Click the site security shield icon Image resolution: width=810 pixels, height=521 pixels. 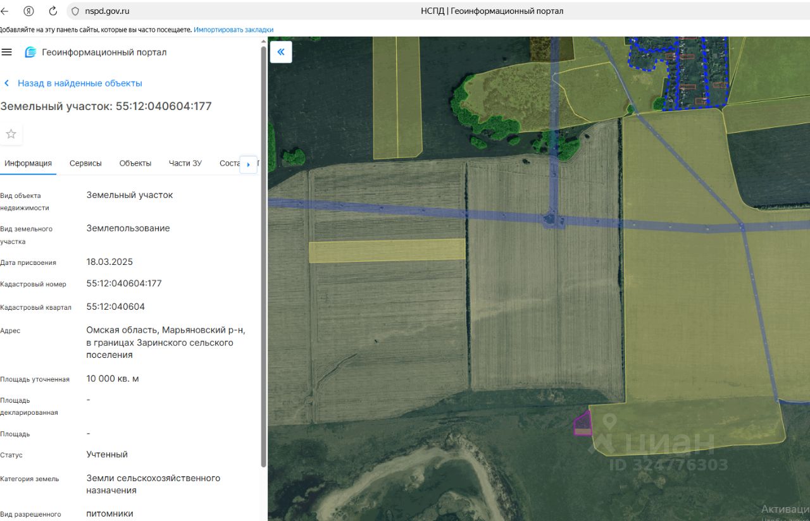[75, 11]
